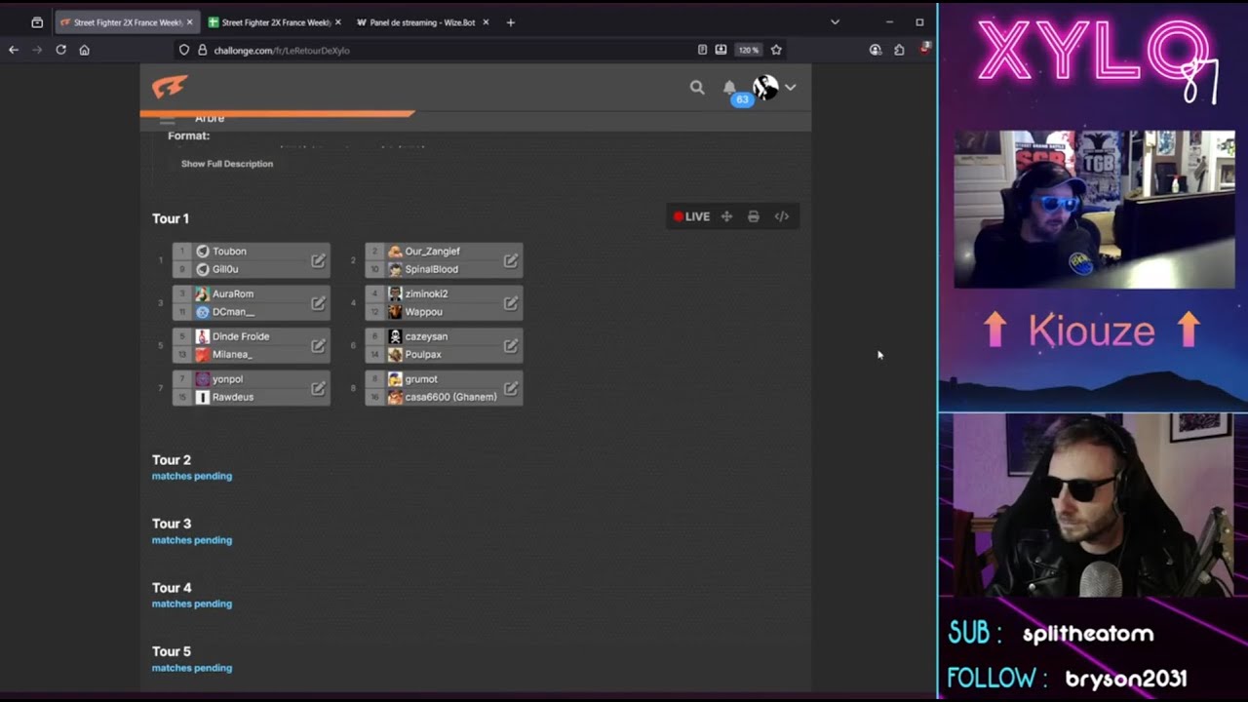Open notifications bell with 63 badge
This screenshot has width=1248, height=702.
click(x=729, y=88)
